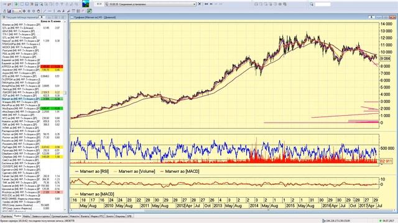The width and height of the screenshot is (398, 223).
Task: Click the search input field in toolbar
Action: coord(323,4)
